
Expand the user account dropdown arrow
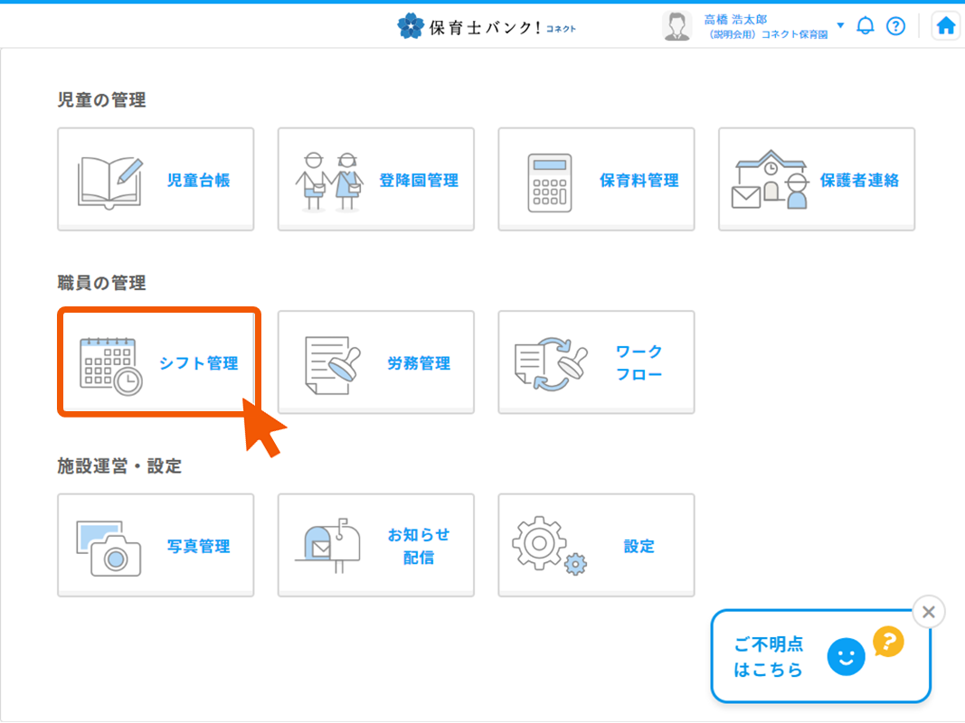(x=840, y=25)
